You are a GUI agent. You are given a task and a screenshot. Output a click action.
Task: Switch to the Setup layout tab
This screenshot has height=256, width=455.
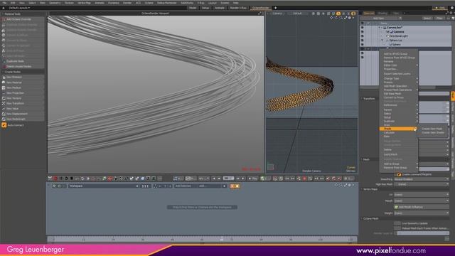[x=205, y=8]
